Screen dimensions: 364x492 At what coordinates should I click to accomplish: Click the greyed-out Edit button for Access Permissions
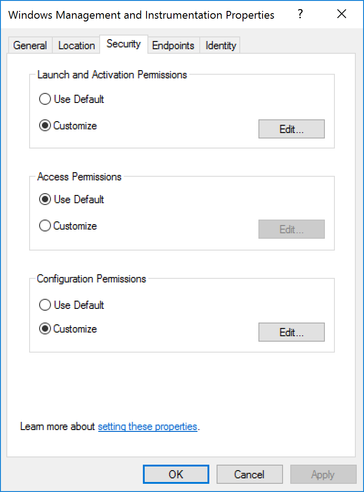(x=291, y=229)
